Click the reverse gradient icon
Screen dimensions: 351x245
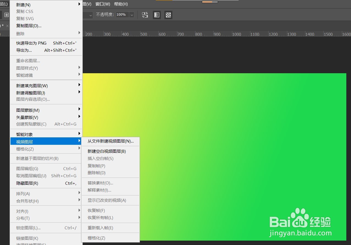click(145, 15)
